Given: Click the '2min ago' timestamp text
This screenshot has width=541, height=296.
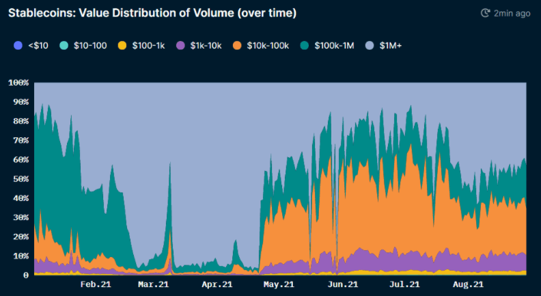Looking at the screenshot, I should [512, 13].
